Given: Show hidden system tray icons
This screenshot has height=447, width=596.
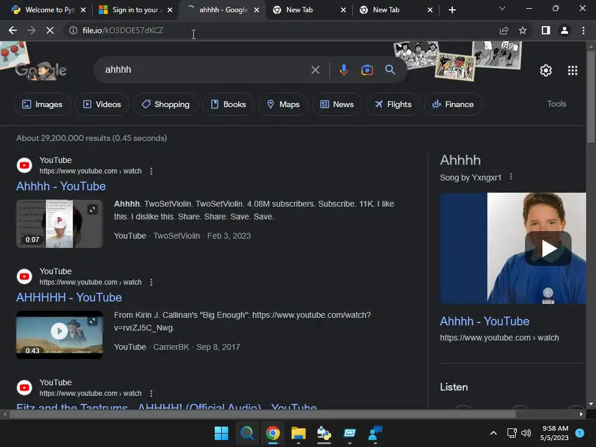Looking at the screenshot, I should [x=494, y=433].
